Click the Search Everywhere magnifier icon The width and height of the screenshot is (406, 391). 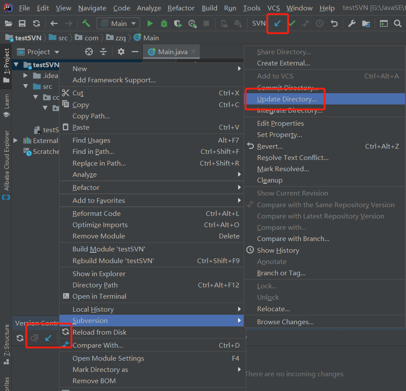[x=397, y=24]
